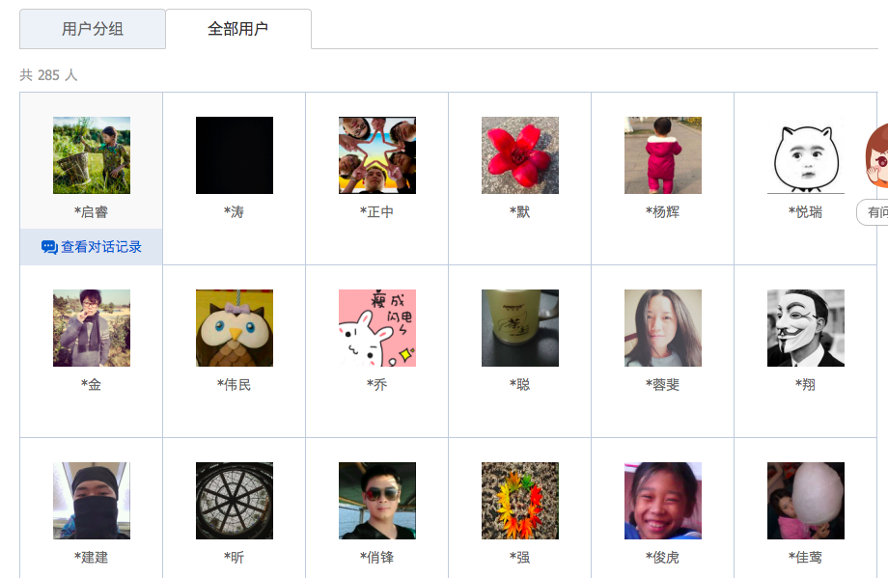
Task: Select *启睿's avatar with girl in field
Action: [92, 155]
